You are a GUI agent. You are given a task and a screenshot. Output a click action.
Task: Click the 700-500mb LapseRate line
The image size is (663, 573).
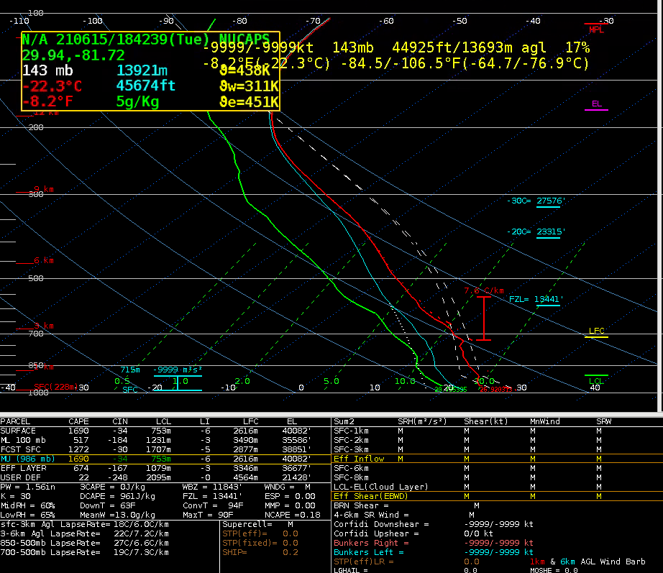point(85,552)
